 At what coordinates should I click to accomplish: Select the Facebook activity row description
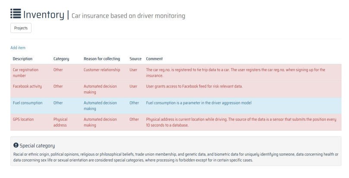click(27, 86)
